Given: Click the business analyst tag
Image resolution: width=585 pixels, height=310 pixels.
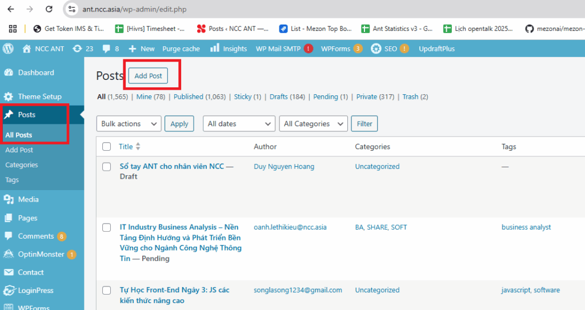Looking at the screenshot, I should (526, 227).
